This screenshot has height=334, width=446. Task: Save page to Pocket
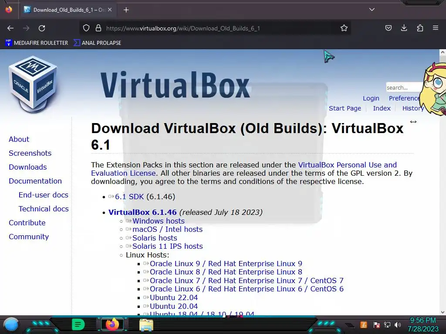pyautogui.click(x=388, y=28)
